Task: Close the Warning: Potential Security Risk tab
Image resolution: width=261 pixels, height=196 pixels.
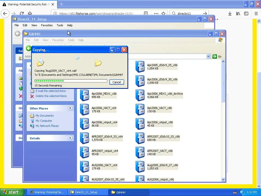Action: coord(53,4)
